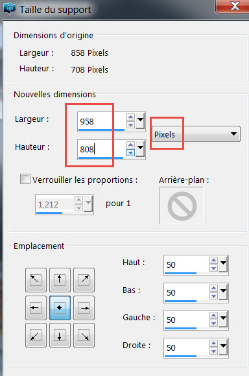The image size is (249, 376).
Task: Increase the Bas value with up arrow
Action: (x=213, y=288)
